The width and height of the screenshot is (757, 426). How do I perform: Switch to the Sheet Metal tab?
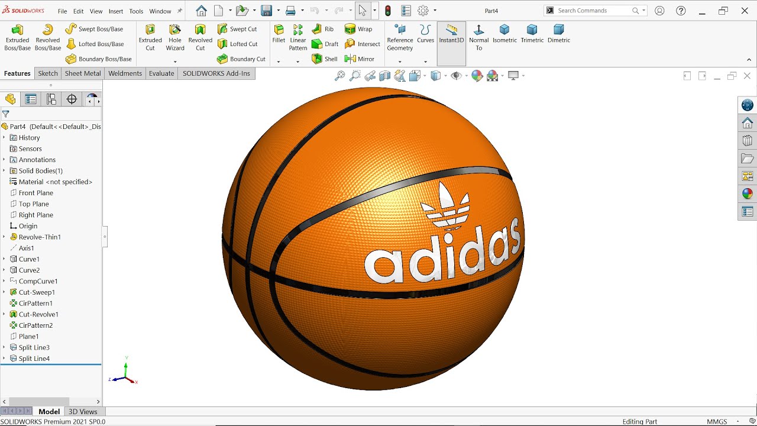83,73
